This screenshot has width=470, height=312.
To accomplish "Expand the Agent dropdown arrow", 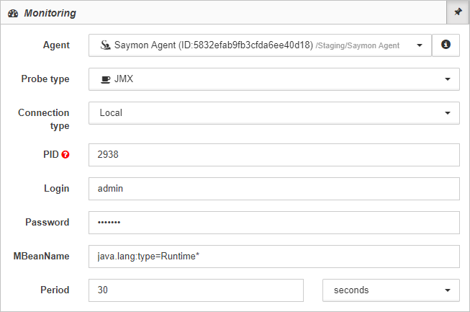I will click(x=420, y=45).
